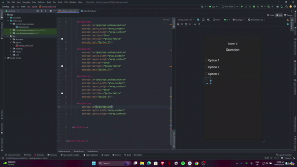Open the QuizApp theme dropdown

[239, 19]
